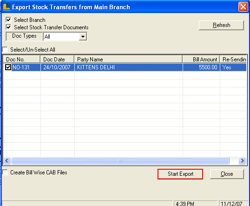Viewport: 250px width, 206px height.
Task: Click the Bill Amount column header
Action: coord(201,60)
